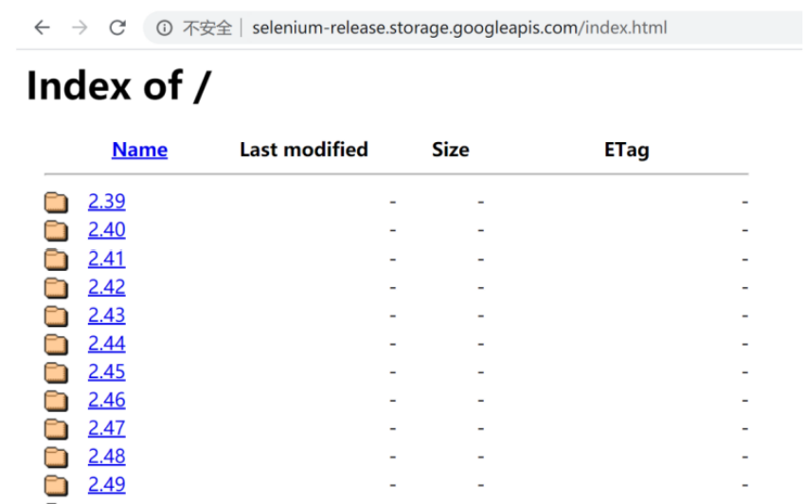Click the folder icon beside 2.39
The image size is (805, 504).
click(57, 202)
